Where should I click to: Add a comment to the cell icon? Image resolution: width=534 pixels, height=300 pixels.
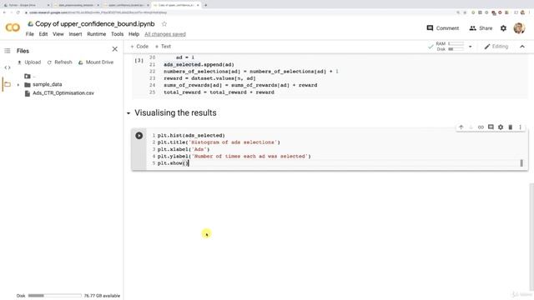pyautogui.click(x=491, y=127)
